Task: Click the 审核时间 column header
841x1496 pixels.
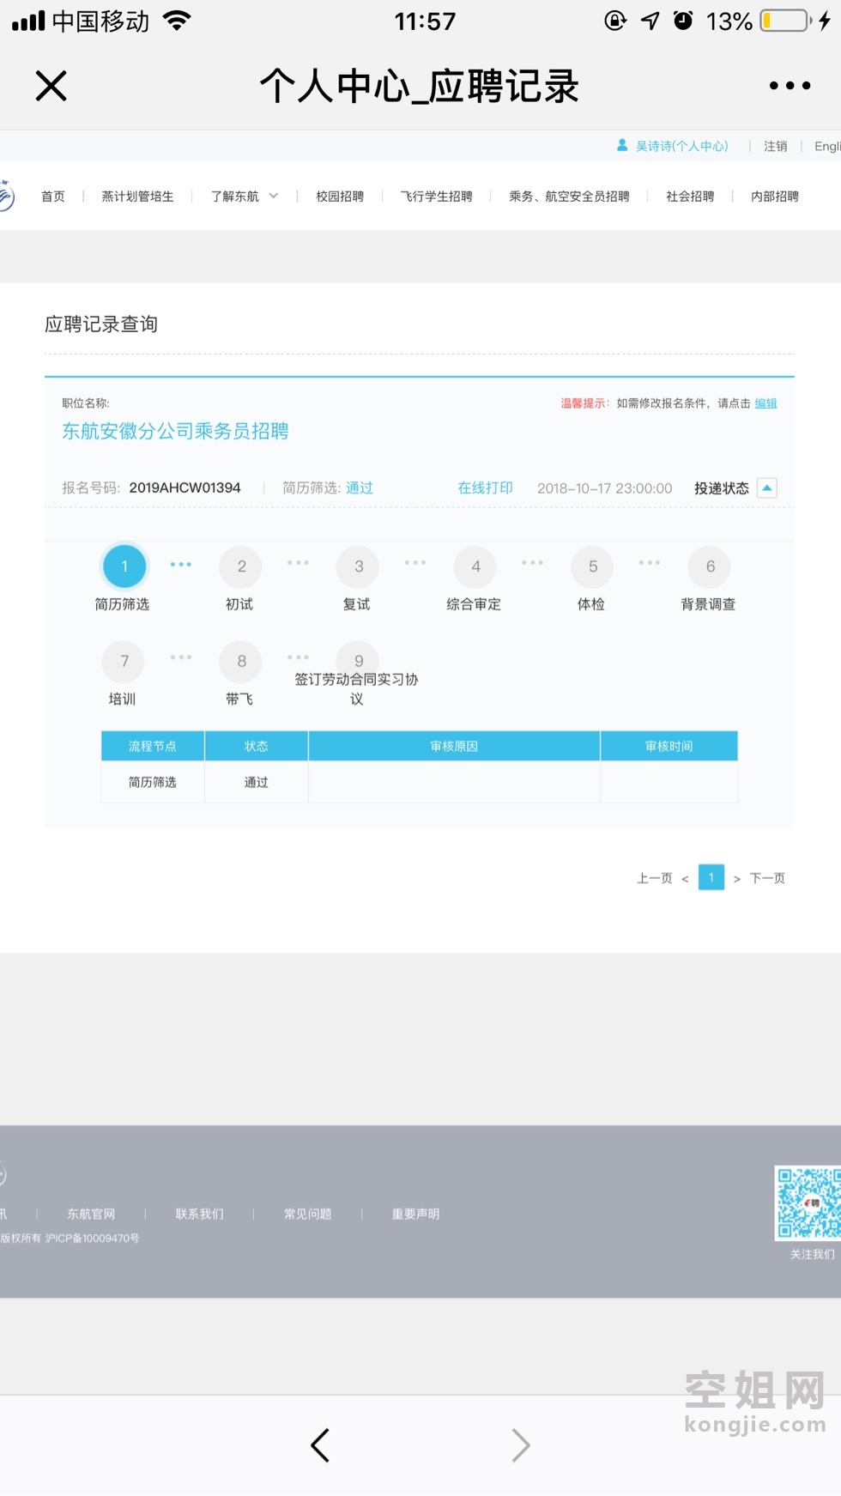Action: click(669, 746)
